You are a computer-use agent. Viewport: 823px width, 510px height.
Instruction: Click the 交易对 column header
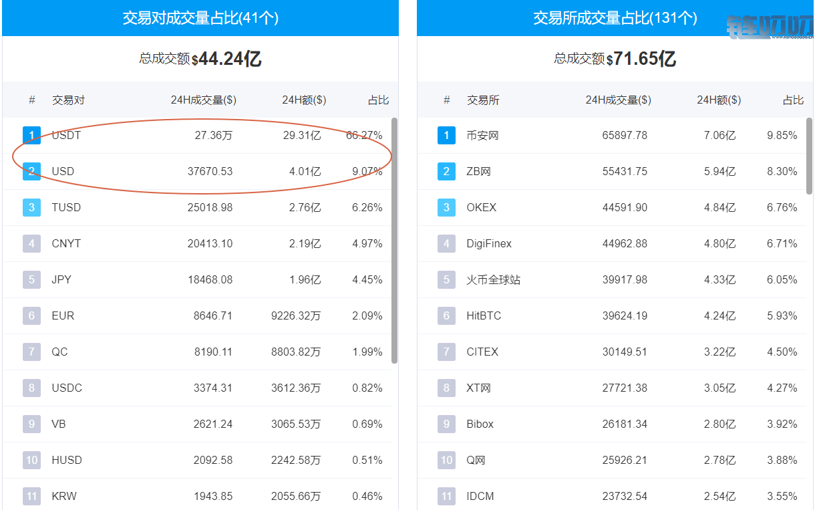point(69,100)
